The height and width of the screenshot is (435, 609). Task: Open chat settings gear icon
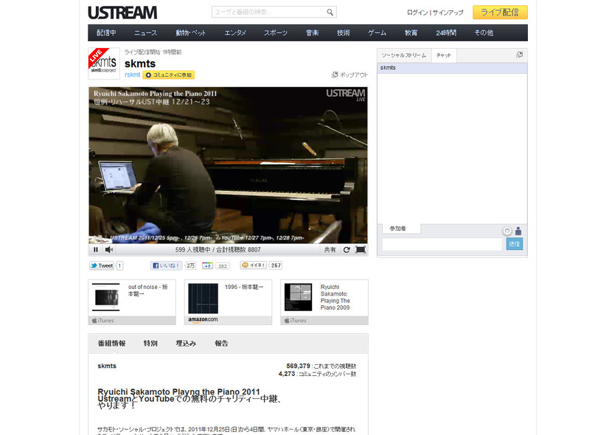(x=507, y=231)
